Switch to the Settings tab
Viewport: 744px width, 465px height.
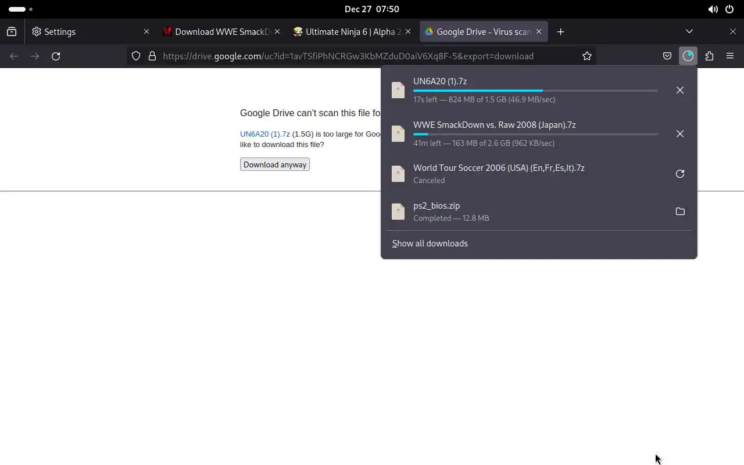(91, 31)
